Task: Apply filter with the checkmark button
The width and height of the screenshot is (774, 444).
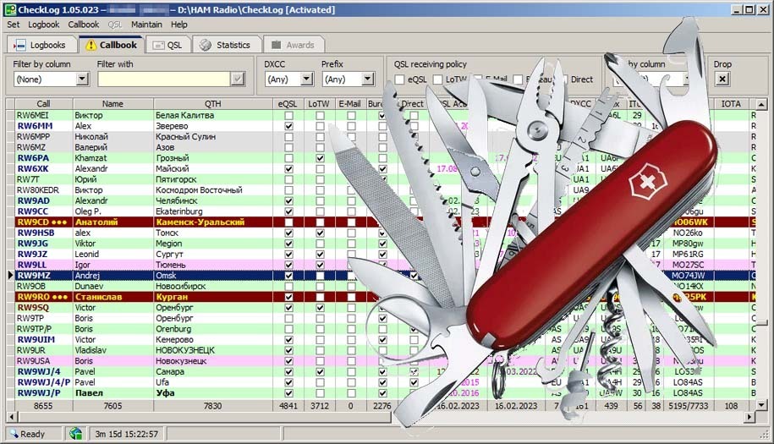Action: point(238,79)
